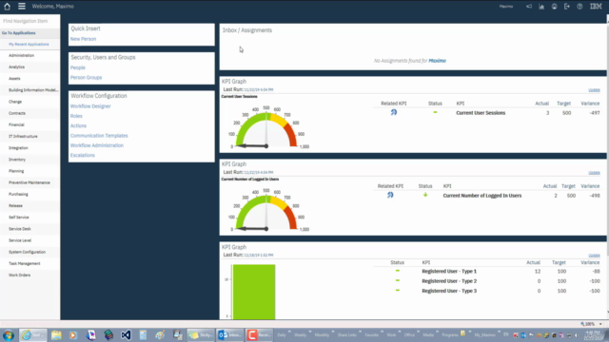Click the green Registered User bar in chart
The width and height of the screenshot is (609, 342).
point(254,292)
